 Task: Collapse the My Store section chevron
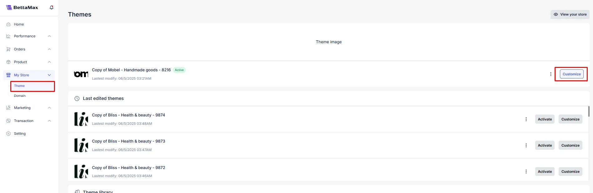[x=49, y=75]
